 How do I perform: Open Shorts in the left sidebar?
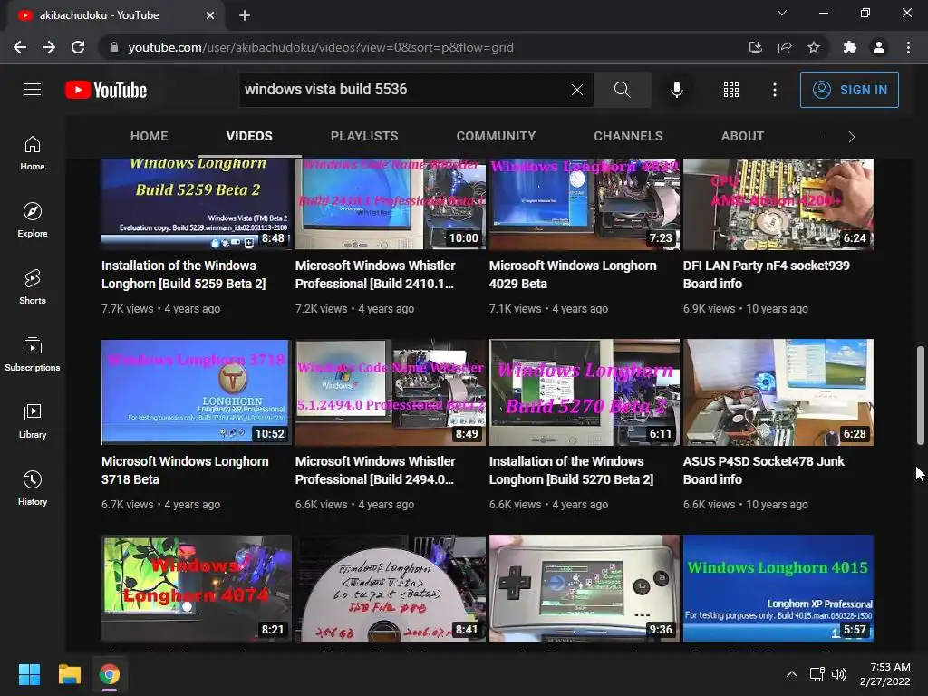coord(33,286)
